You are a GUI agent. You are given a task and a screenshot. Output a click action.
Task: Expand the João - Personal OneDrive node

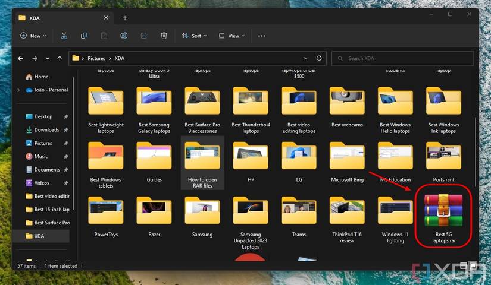pos(20,90)
